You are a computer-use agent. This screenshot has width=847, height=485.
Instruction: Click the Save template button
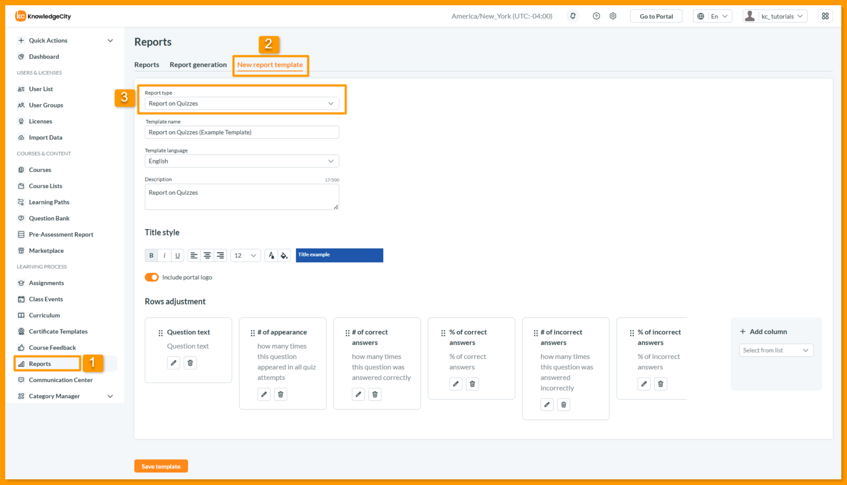pyautogui.click(x=161, y=466)
